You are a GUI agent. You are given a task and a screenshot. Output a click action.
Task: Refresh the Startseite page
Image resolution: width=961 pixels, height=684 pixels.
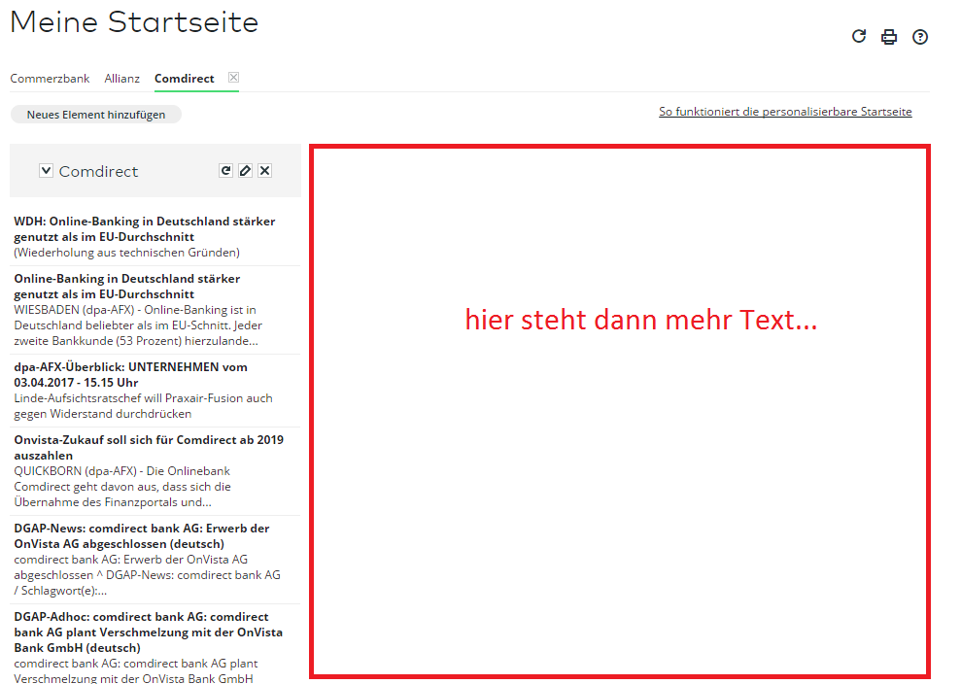[x=858, y=36]
